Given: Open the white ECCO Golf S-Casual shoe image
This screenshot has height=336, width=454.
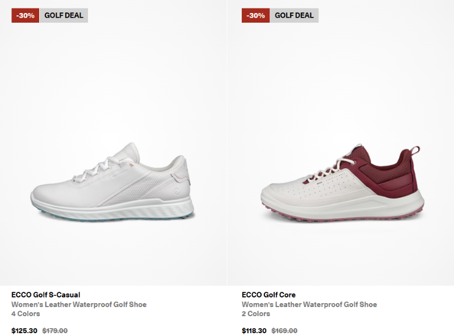Looking at the screenshot, I should [112, 182].
